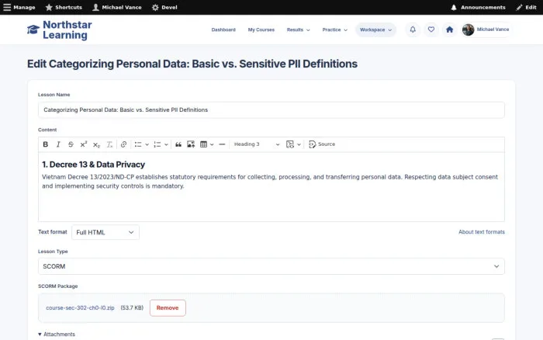
Task: Open Michael Vance profile avatar menu
Action: click(x=486, y=29)
